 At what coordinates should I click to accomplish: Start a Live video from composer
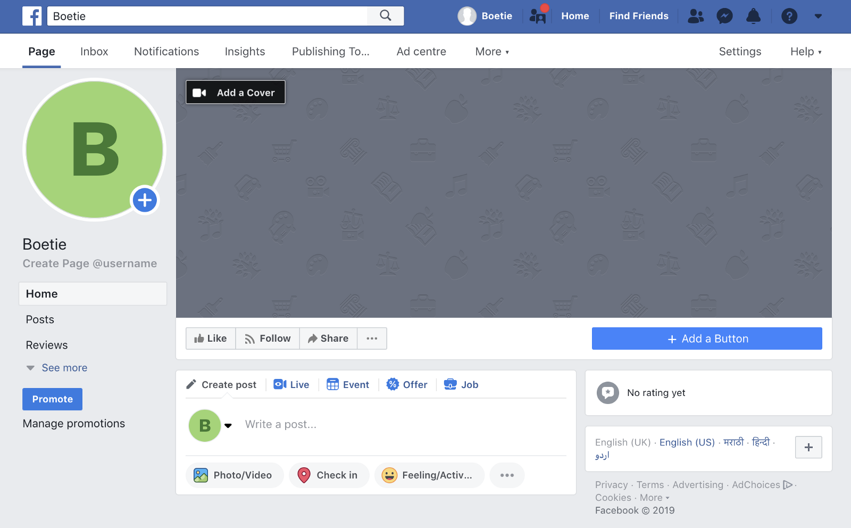point(291,384)
